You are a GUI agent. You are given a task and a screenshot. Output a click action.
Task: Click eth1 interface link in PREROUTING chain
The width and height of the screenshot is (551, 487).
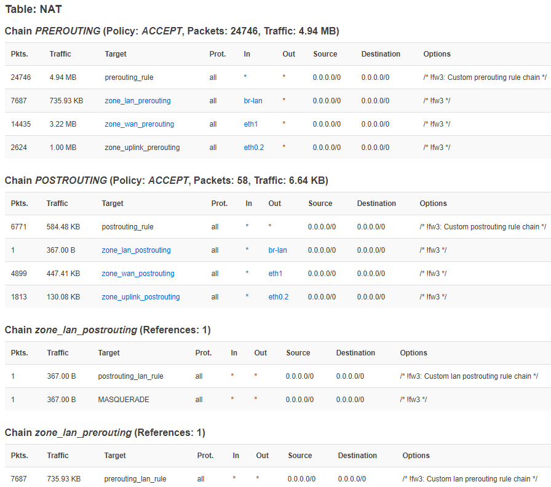[250, 124]
